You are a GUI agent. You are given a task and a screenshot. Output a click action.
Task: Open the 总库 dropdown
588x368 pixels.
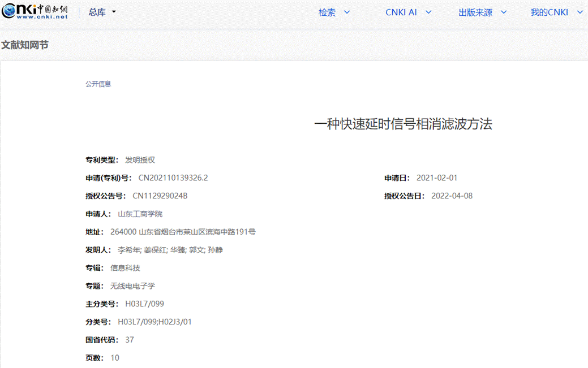click(102, 12)
